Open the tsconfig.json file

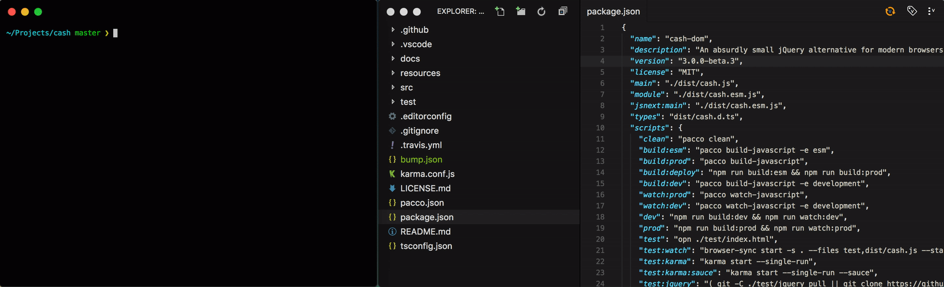[479, 246]
